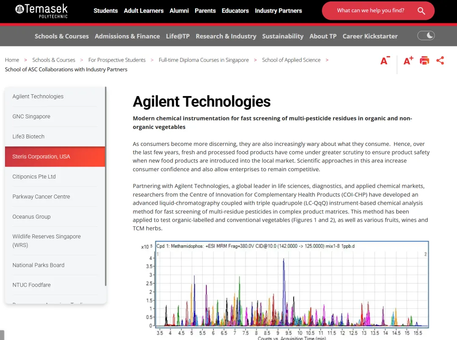
Task: Open the Life@TP menu
Action: tap(178, 36)
